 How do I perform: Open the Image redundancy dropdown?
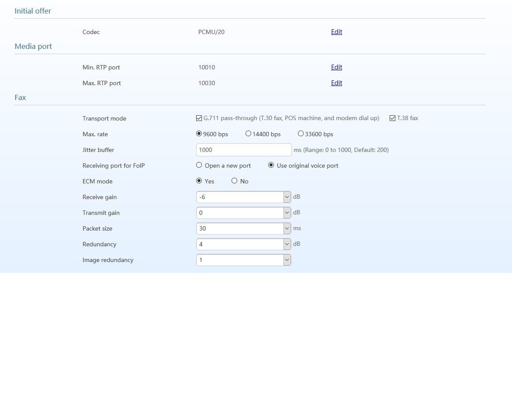243,260
